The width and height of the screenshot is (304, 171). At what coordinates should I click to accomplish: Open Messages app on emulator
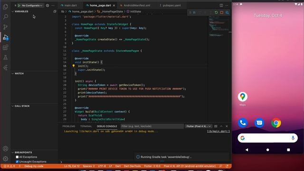pos(259,123)
